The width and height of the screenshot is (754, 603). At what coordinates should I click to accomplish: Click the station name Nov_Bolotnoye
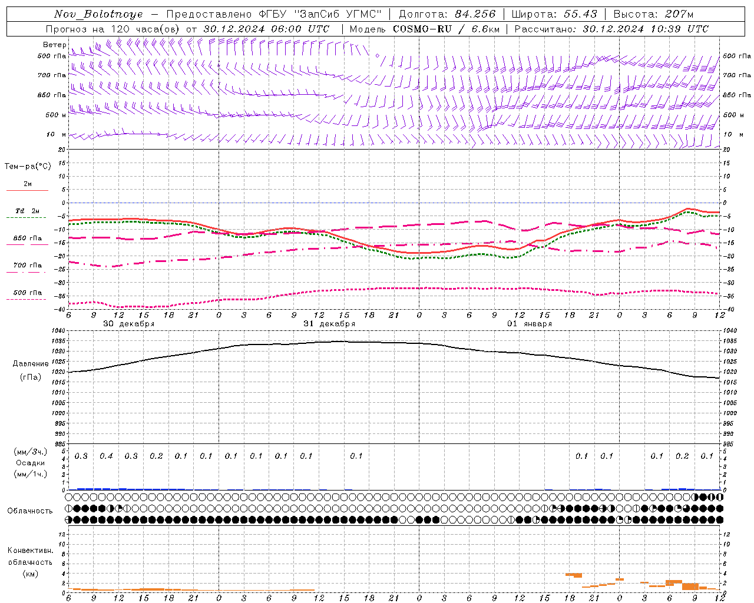[x=98, y=14]
